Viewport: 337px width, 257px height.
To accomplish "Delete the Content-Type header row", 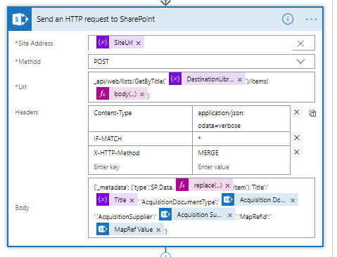I will pyautogui.click(x=297, y=112).
